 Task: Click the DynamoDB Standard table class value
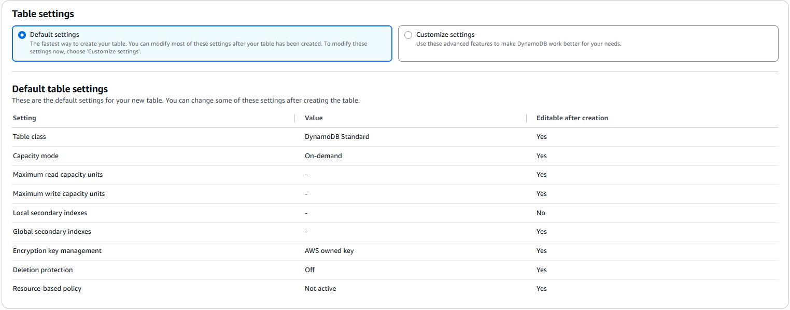pyautogui.click(x=337, y=136)
